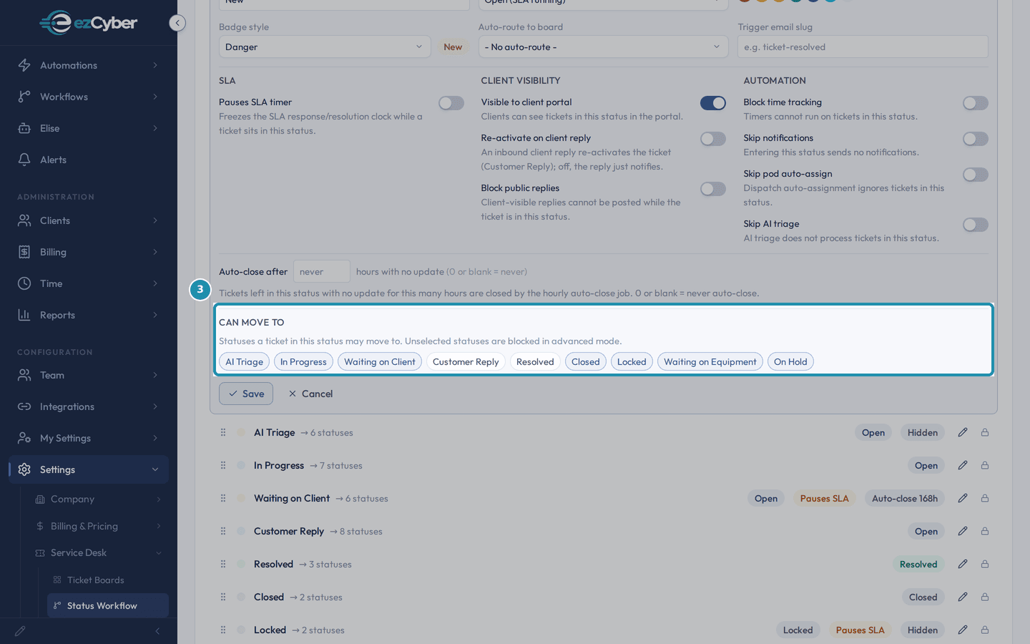The height and width of the screenshot is (644, 1030).
Task: Enable Block time tracking switch
Action: point(976,103)
